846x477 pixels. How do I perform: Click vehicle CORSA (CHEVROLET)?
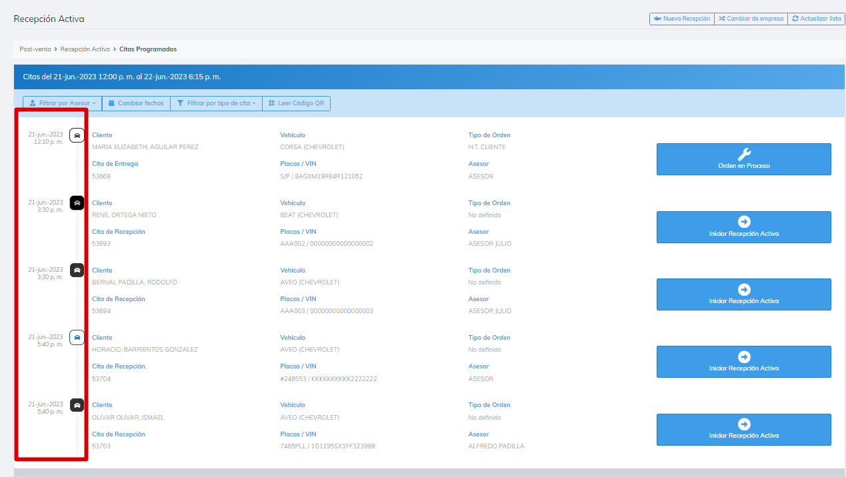coord(312,147)
